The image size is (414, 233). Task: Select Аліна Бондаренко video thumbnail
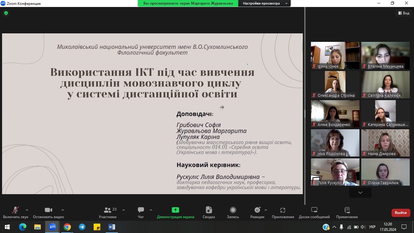[x=335, y=114]
